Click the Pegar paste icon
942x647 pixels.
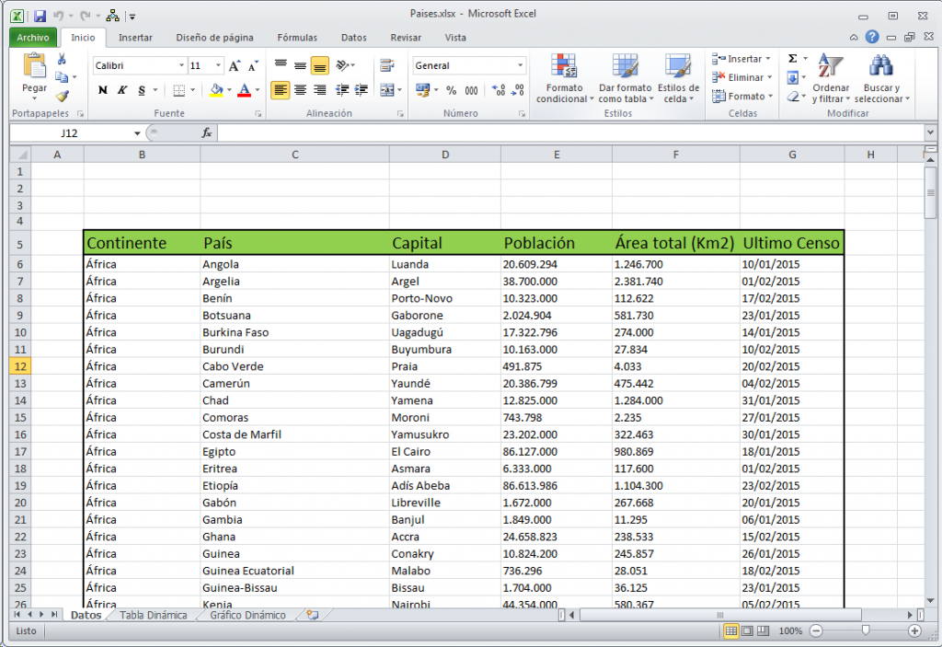[34, 65]
